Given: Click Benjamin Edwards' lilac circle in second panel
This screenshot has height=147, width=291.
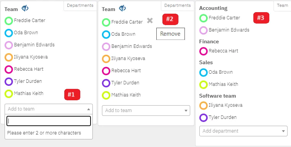Looking at the screenshot, I should (106, 47).
